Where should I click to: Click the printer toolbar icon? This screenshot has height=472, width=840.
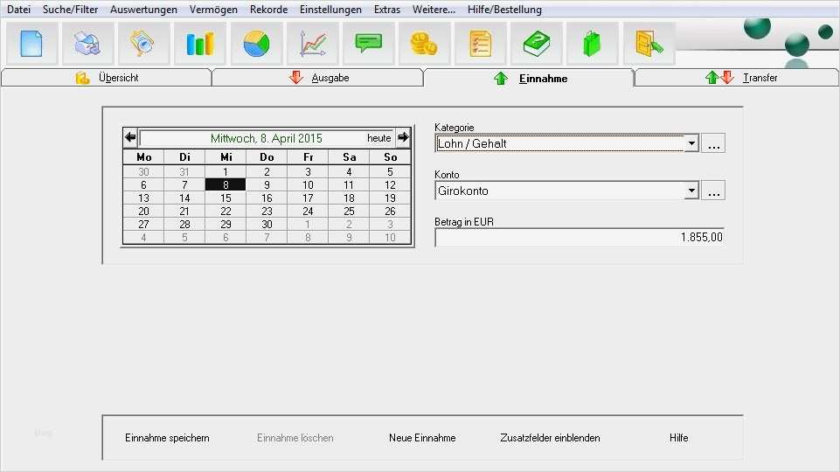click(87, 44)
